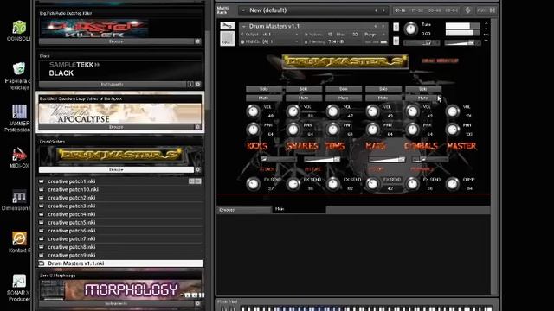Switch to rack page 33-48
554x311 pixels.
pos(435,10)
